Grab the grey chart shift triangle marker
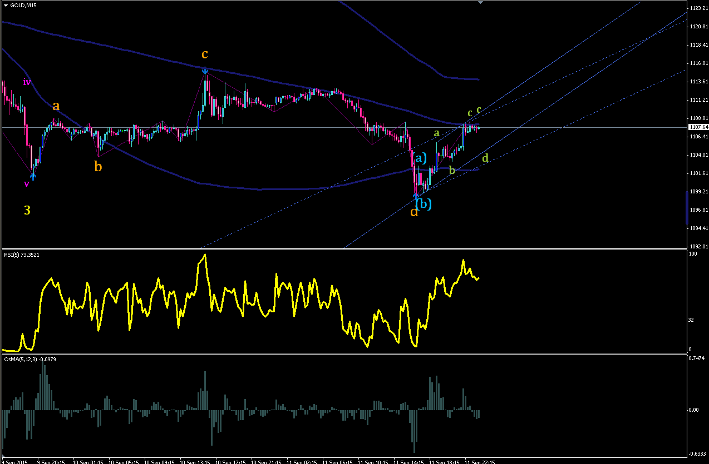The image size is (709, 464). (x=482, y=3)
